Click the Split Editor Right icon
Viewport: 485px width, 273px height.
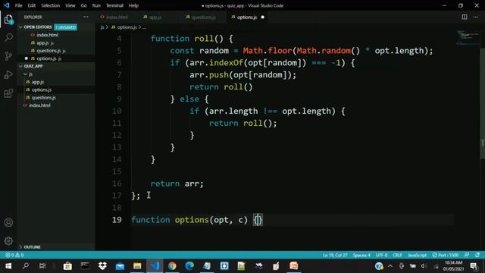click(x=465, y=17)
